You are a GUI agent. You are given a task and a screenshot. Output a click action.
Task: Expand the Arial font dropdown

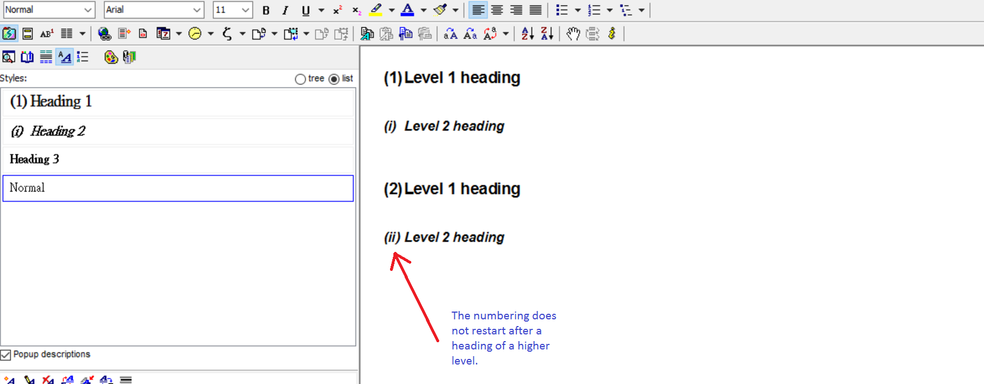coord(197,10)
